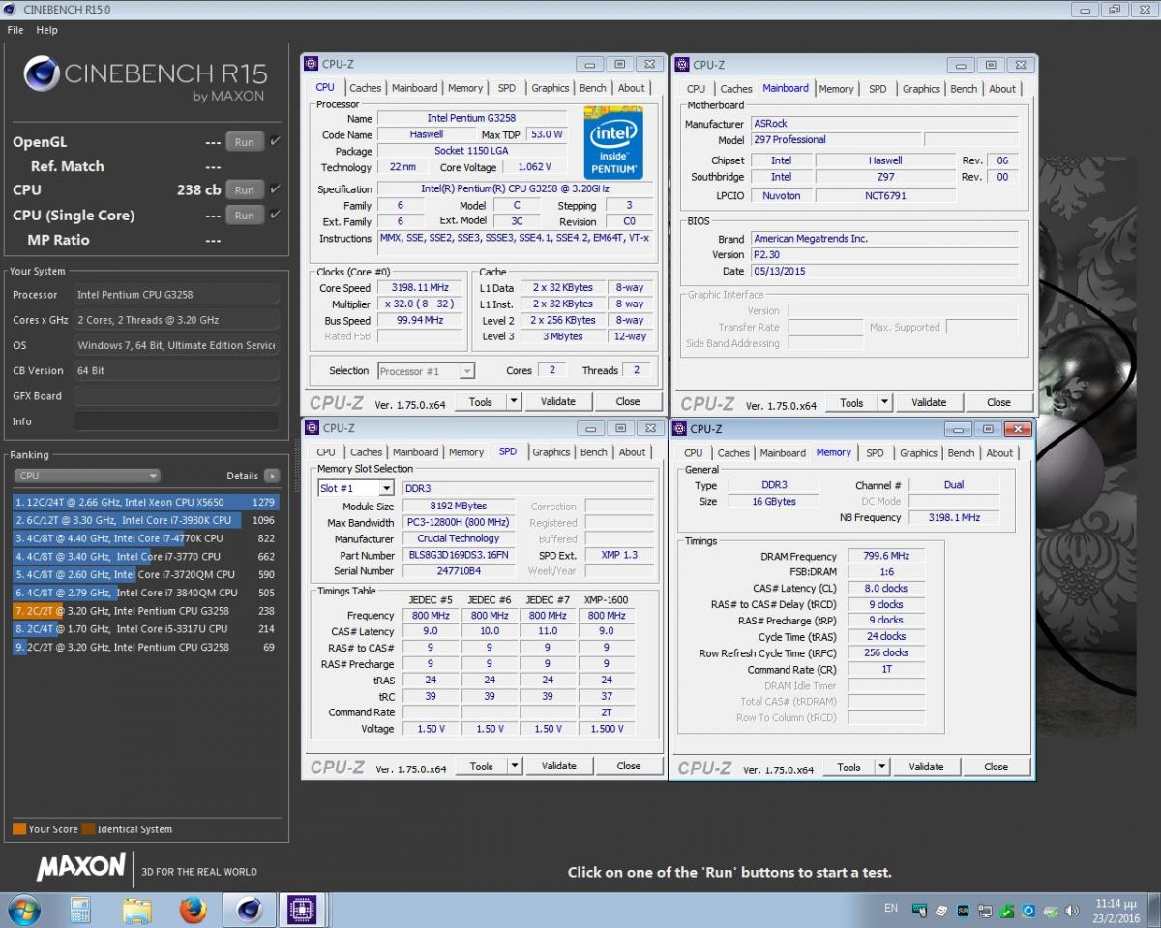Select orange ranking row Pentium G3258 scoring 238
This screenshot has height=928, width=1161.
tap(146, 611)
